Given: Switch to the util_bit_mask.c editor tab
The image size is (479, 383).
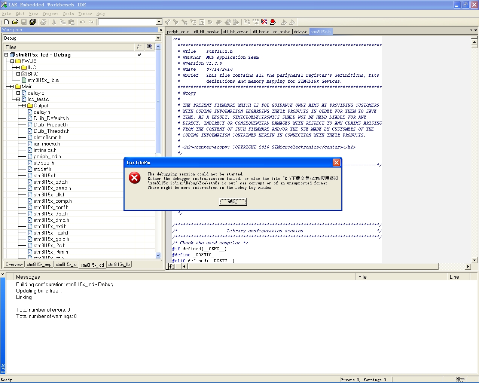Looking at the screenshot, I should tap(206, 32).
